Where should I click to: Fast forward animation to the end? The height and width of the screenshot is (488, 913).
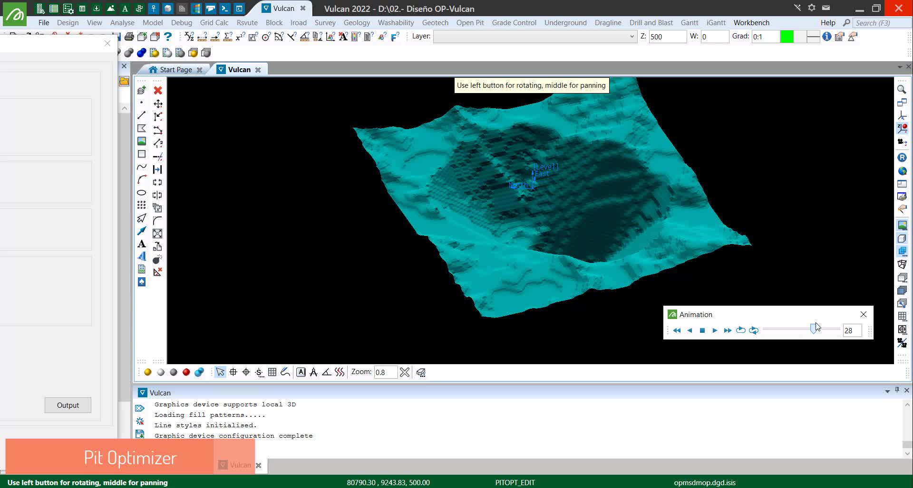728,330
